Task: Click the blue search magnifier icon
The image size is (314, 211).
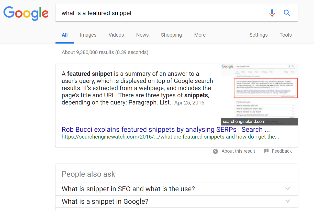Action: tap(287, 13)
